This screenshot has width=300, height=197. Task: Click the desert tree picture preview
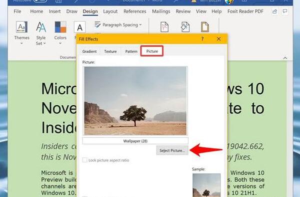(135, 101)
